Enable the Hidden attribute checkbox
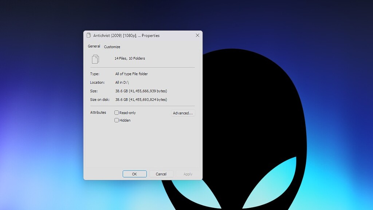This screenshot has height=210, width=373. point(117,120)
